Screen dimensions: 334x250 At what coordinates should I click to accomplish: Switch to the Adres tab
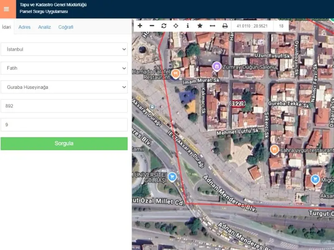[x=25, y=27]
